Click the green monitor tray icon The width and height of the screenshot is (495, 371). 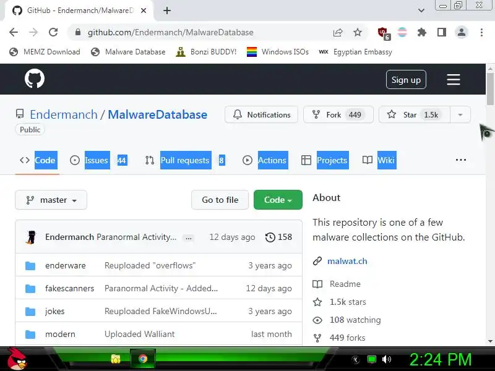[372, 359]
